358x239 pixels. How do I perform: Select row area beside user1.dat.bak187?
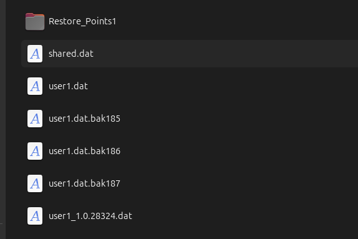point(239,183)
